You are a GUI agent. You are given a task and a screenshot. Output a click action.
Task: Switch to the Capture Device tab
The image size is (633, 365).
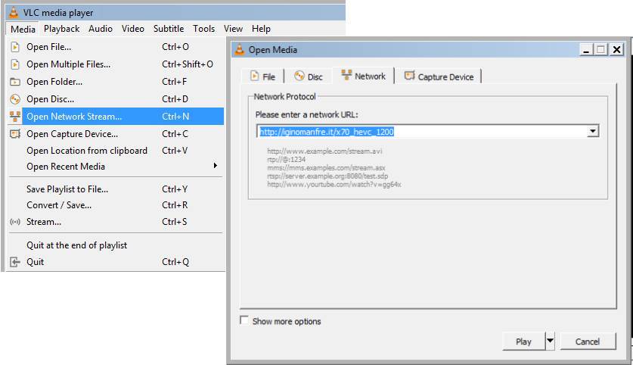point(439,76)
